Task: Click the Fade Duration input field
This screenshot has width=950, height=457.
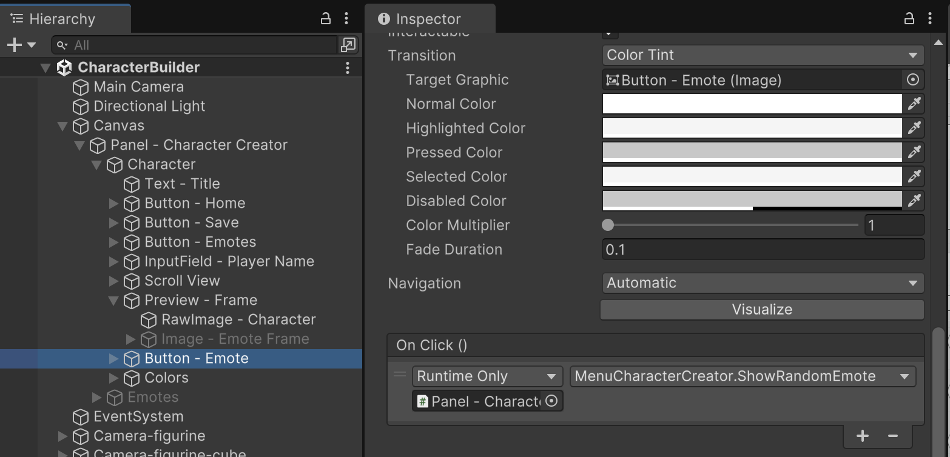Action: point(763,250)
